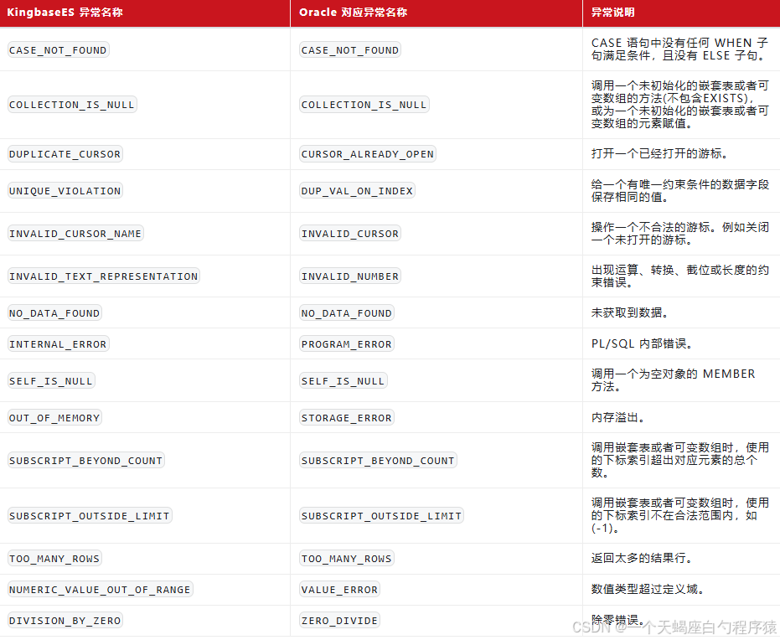Select SUBSCRIPT_OUTSIDE_LIMIT in the Oracle column
The width and height of the screenshot is (780, 640).
click(x=381, y=516)
